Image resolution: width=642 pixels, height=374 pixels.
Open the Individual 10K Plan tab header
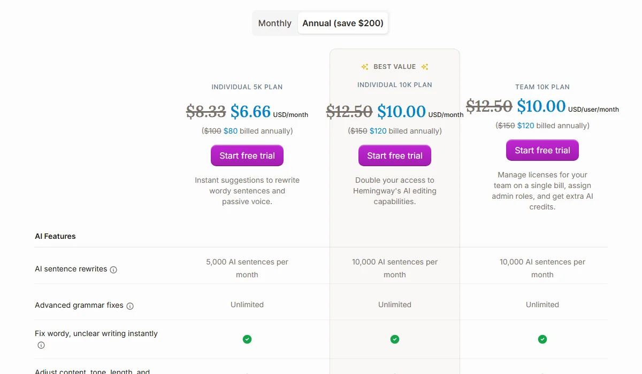pos(394,84)
